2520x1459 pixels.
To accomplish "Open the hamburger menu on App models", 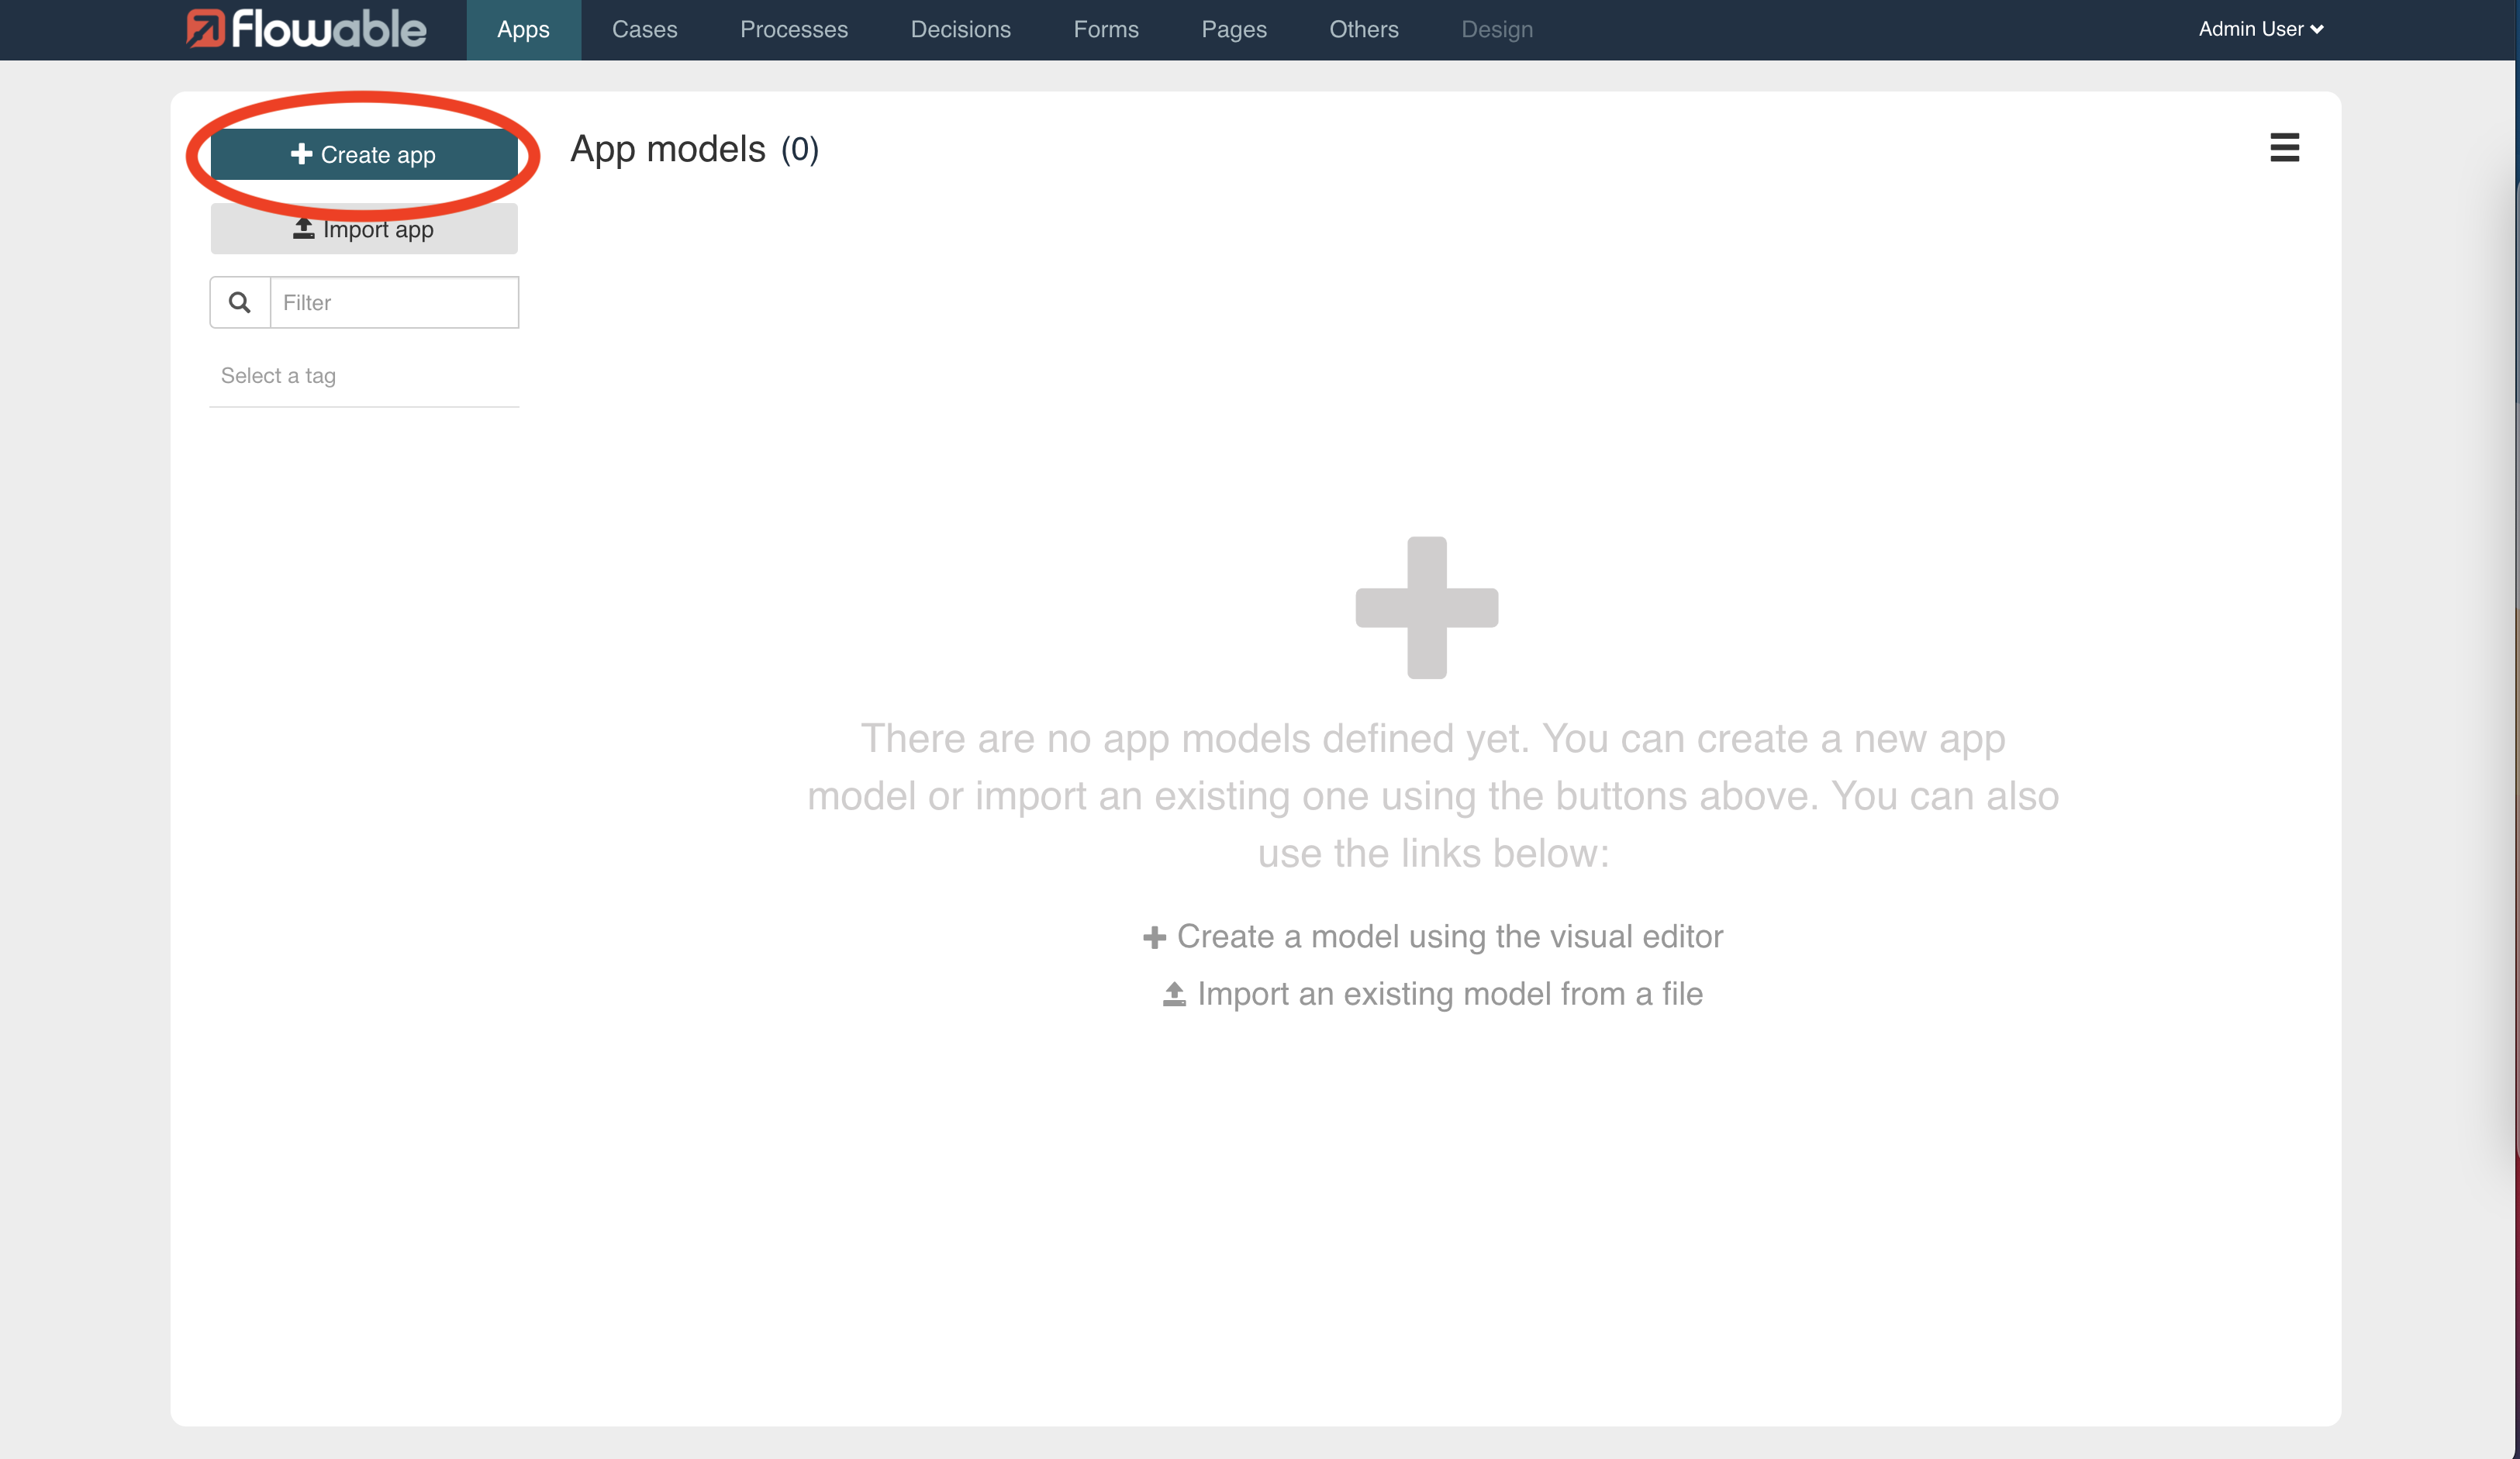I will click(2285, 148).
